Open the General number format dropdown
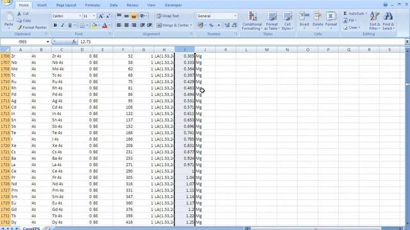Screen dimensions: 410x230 [235, 16]
